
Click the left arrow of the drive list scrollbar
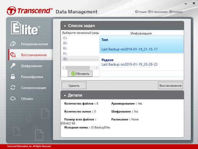(64, 68)
